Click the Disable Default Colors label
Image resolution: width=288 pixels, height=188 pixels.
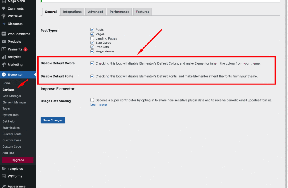tap(57, 63)
